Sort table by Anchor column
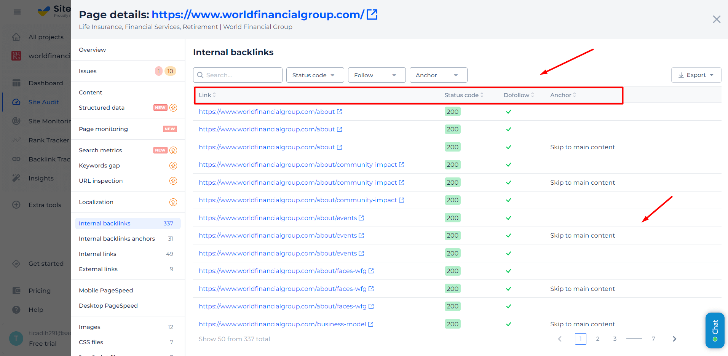The width and height of the screenshot is (728, 356). 563,95
